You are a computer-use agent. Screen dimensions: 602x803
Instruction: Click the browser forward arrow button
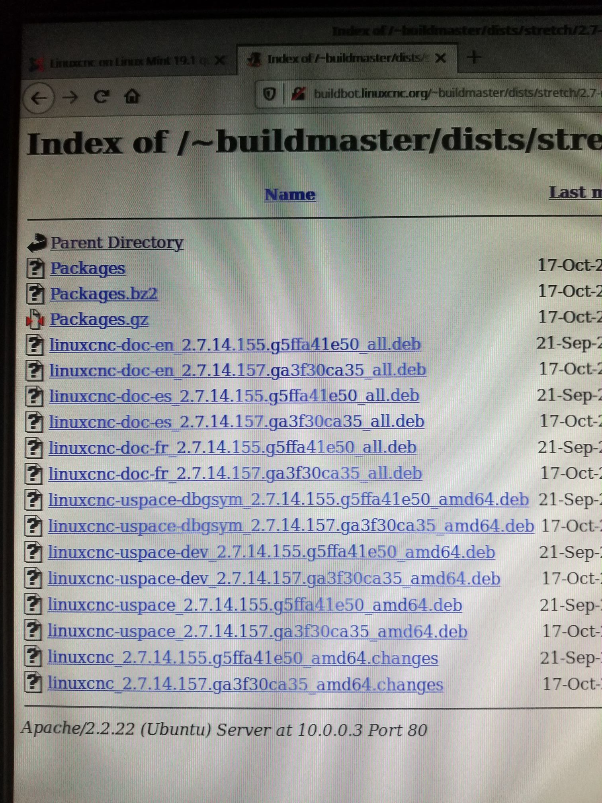click(x=70, y=97)
